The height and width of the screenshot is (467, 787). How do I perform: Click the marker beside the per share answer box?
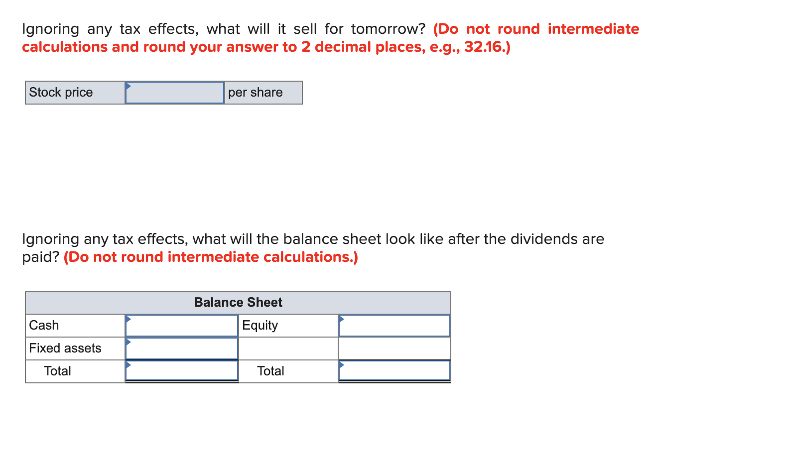coord(130,86)
